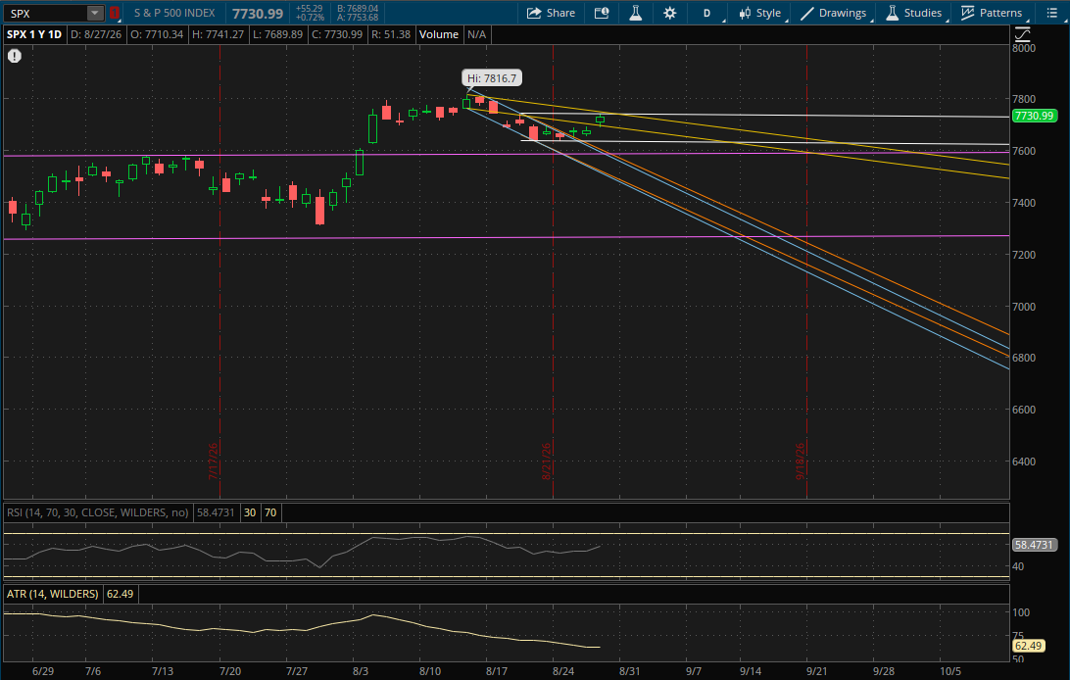
Task: Click the exclamation warning icon on chart
Action: [x=15, y=56]
